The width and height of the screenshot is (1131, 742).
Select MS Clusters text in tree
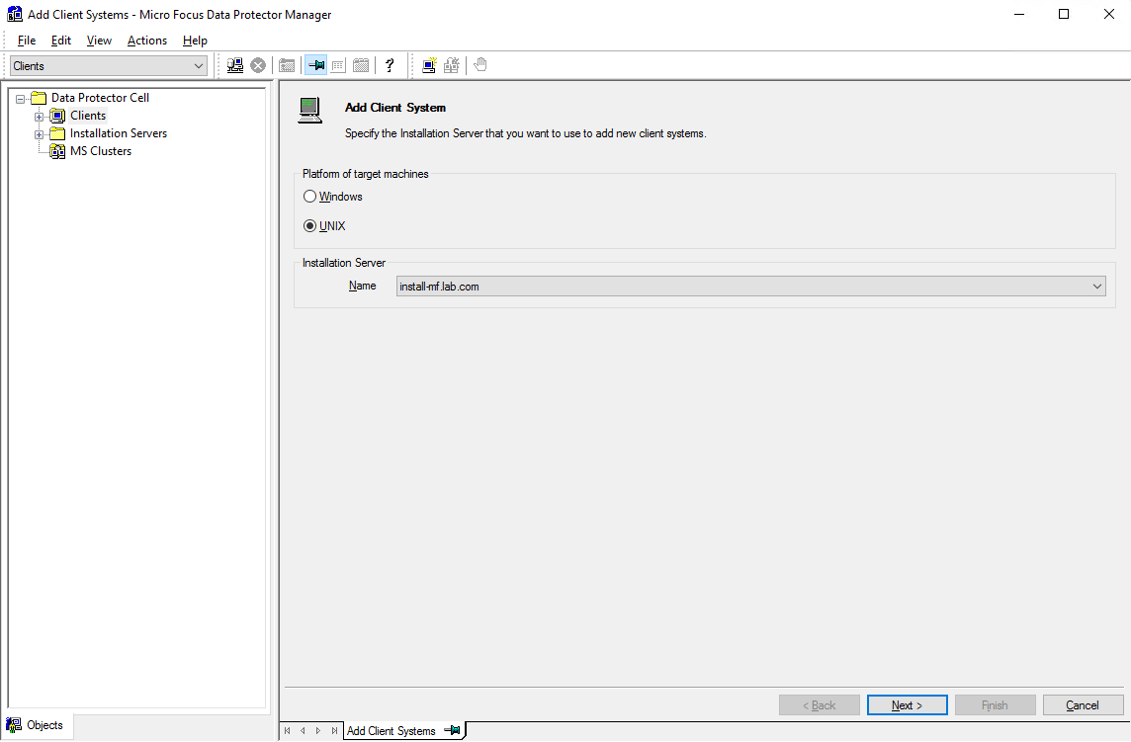[101, 151]
